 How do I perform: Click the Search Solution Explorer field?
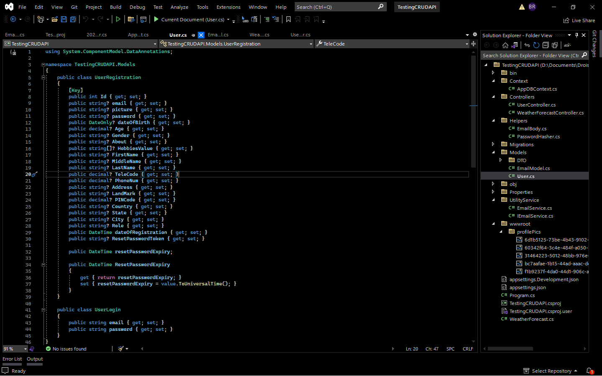[x=531, y=55]
